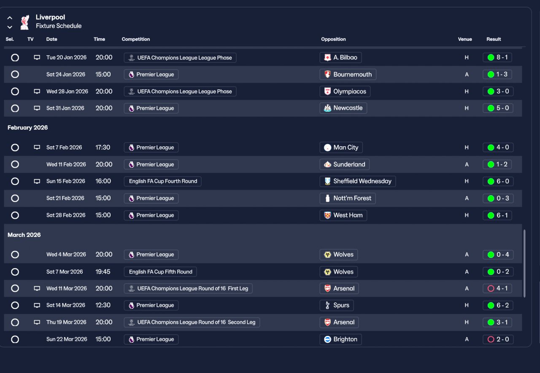The image size is (540, 373).
Task: Click the Premier League logo in the Bournemouth row
Action: (131, 75)
